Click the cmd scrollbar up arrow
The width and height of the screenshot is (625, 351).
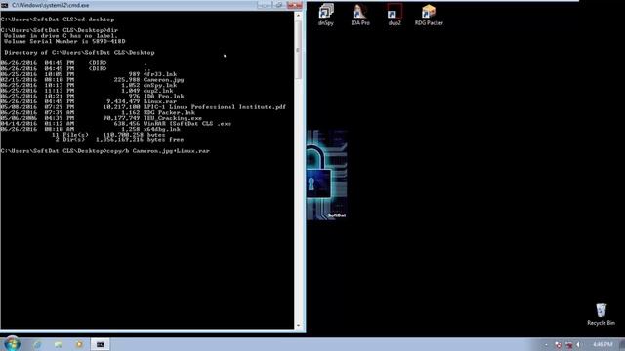(x=298, y=16)
